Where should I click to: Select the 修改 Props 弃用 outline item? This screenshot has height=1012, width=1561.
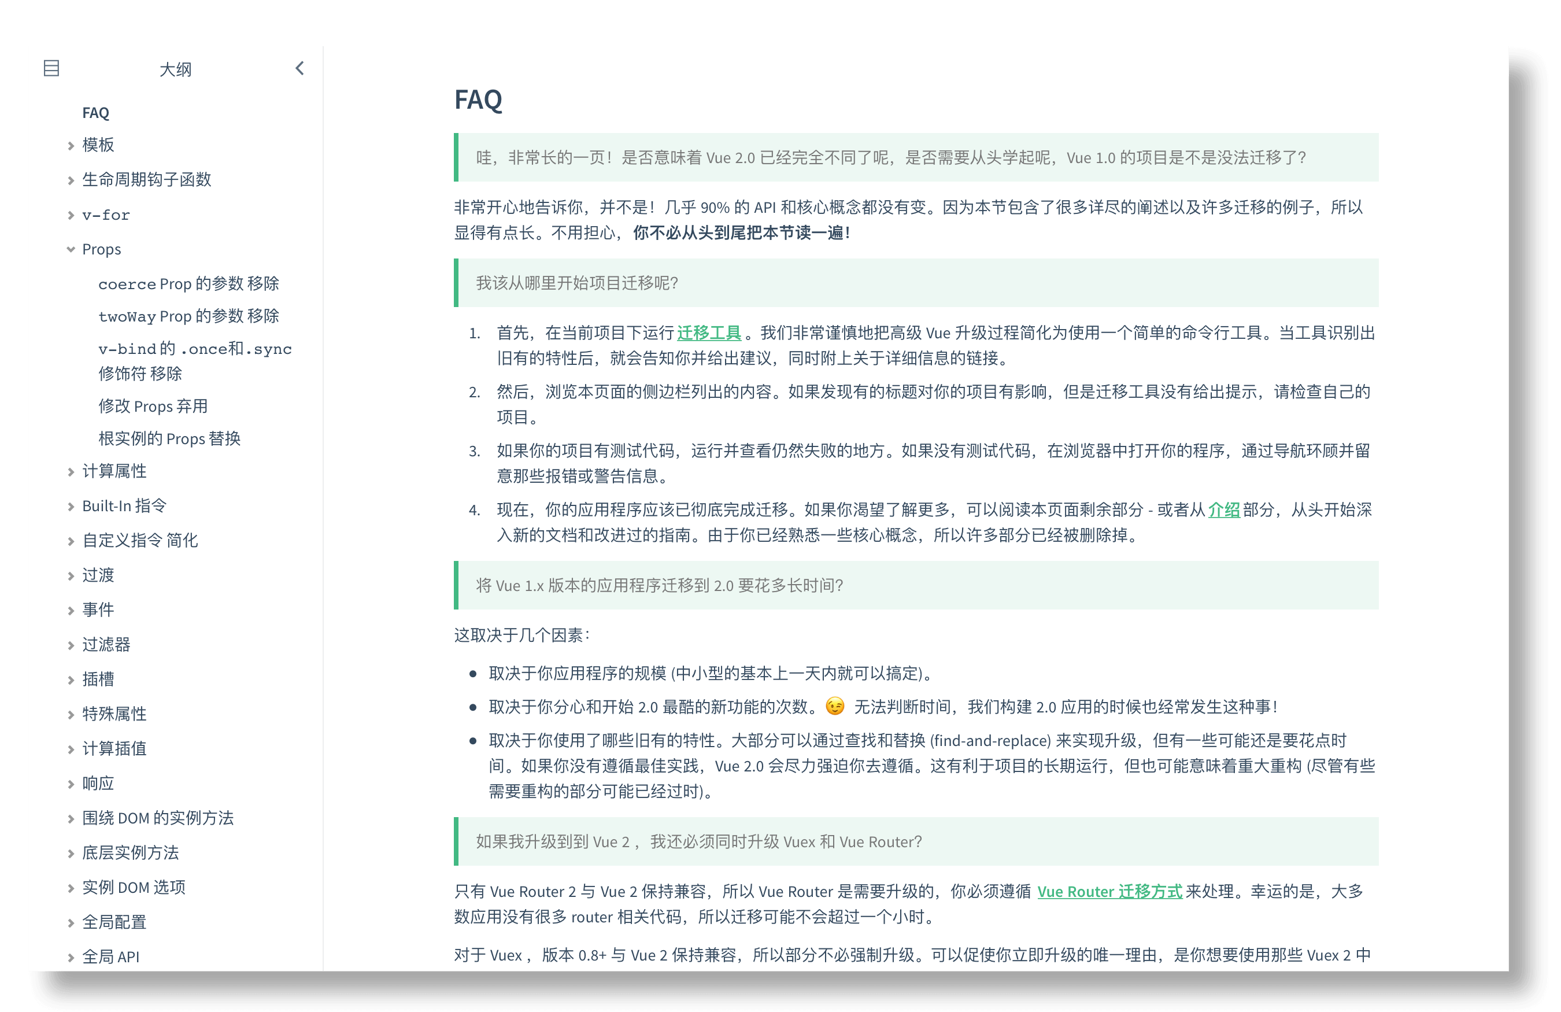click(x=152, y=406)
